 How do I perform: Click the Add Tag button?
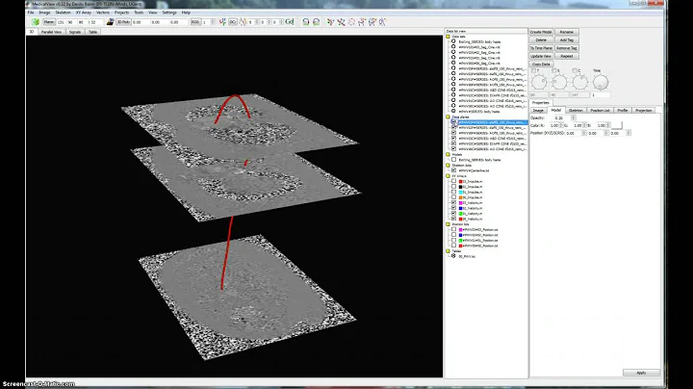tap(567, 39)
